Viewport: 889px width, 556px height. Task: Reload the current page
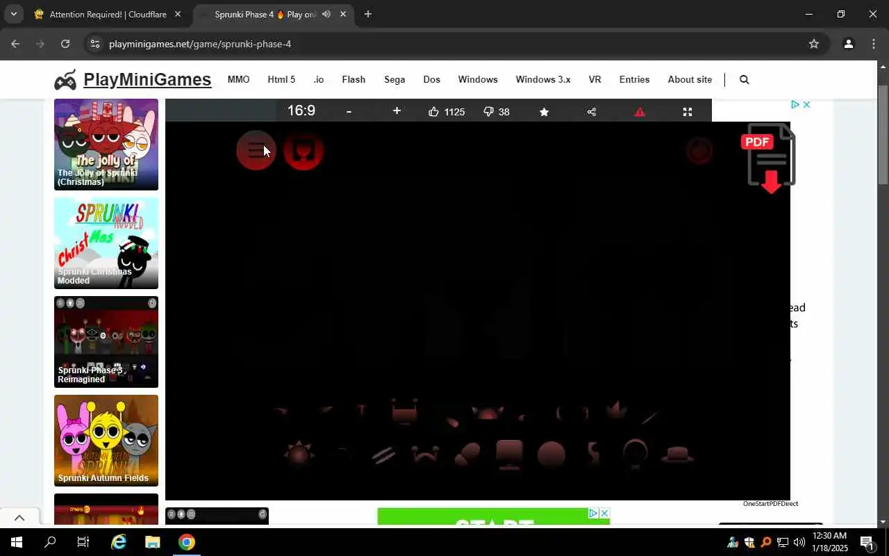(65, 44)
